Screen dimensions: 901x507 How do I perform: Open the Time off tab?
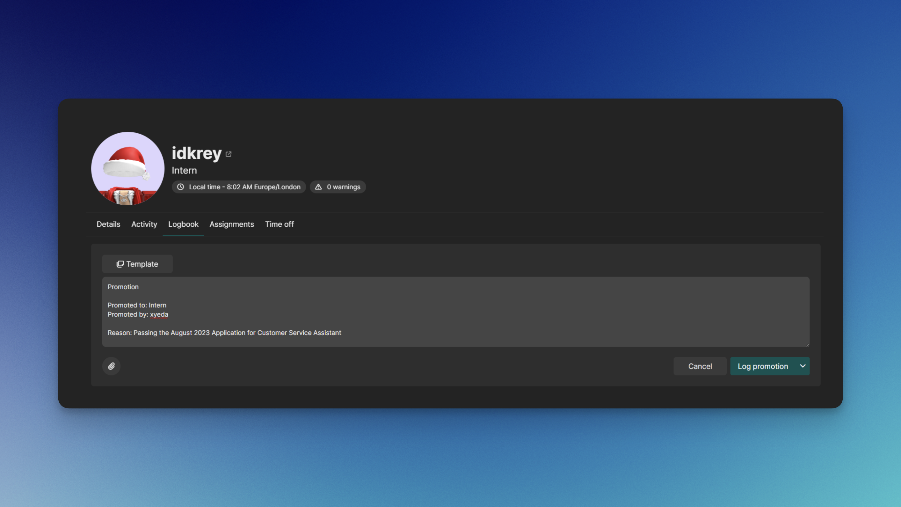(279, 224)
